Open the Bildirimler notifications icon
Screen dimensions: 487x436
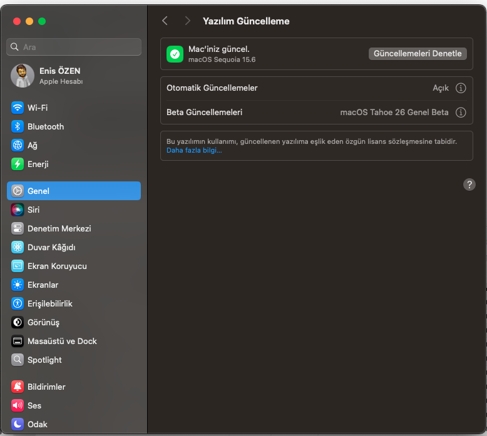pos(18,387)
